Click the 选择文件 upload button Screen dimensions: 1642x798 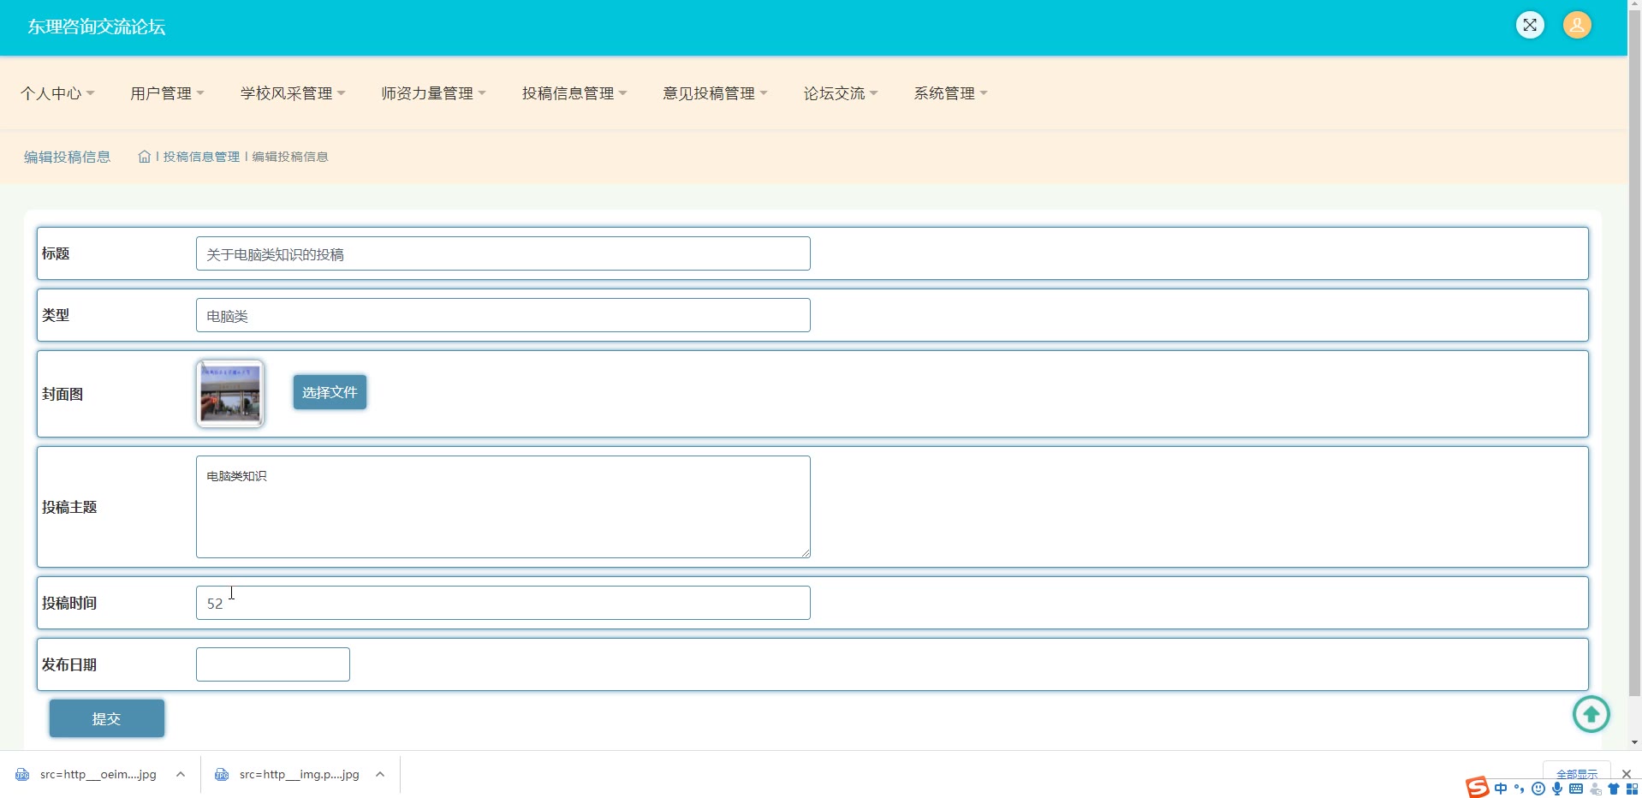coord(330,392)
